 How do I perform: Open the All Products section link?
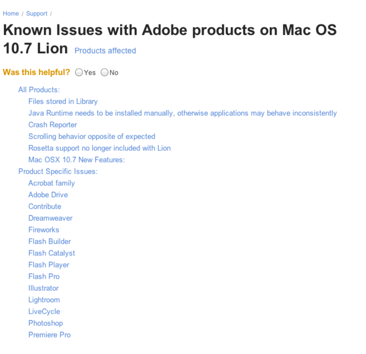(x=39, y=89)
